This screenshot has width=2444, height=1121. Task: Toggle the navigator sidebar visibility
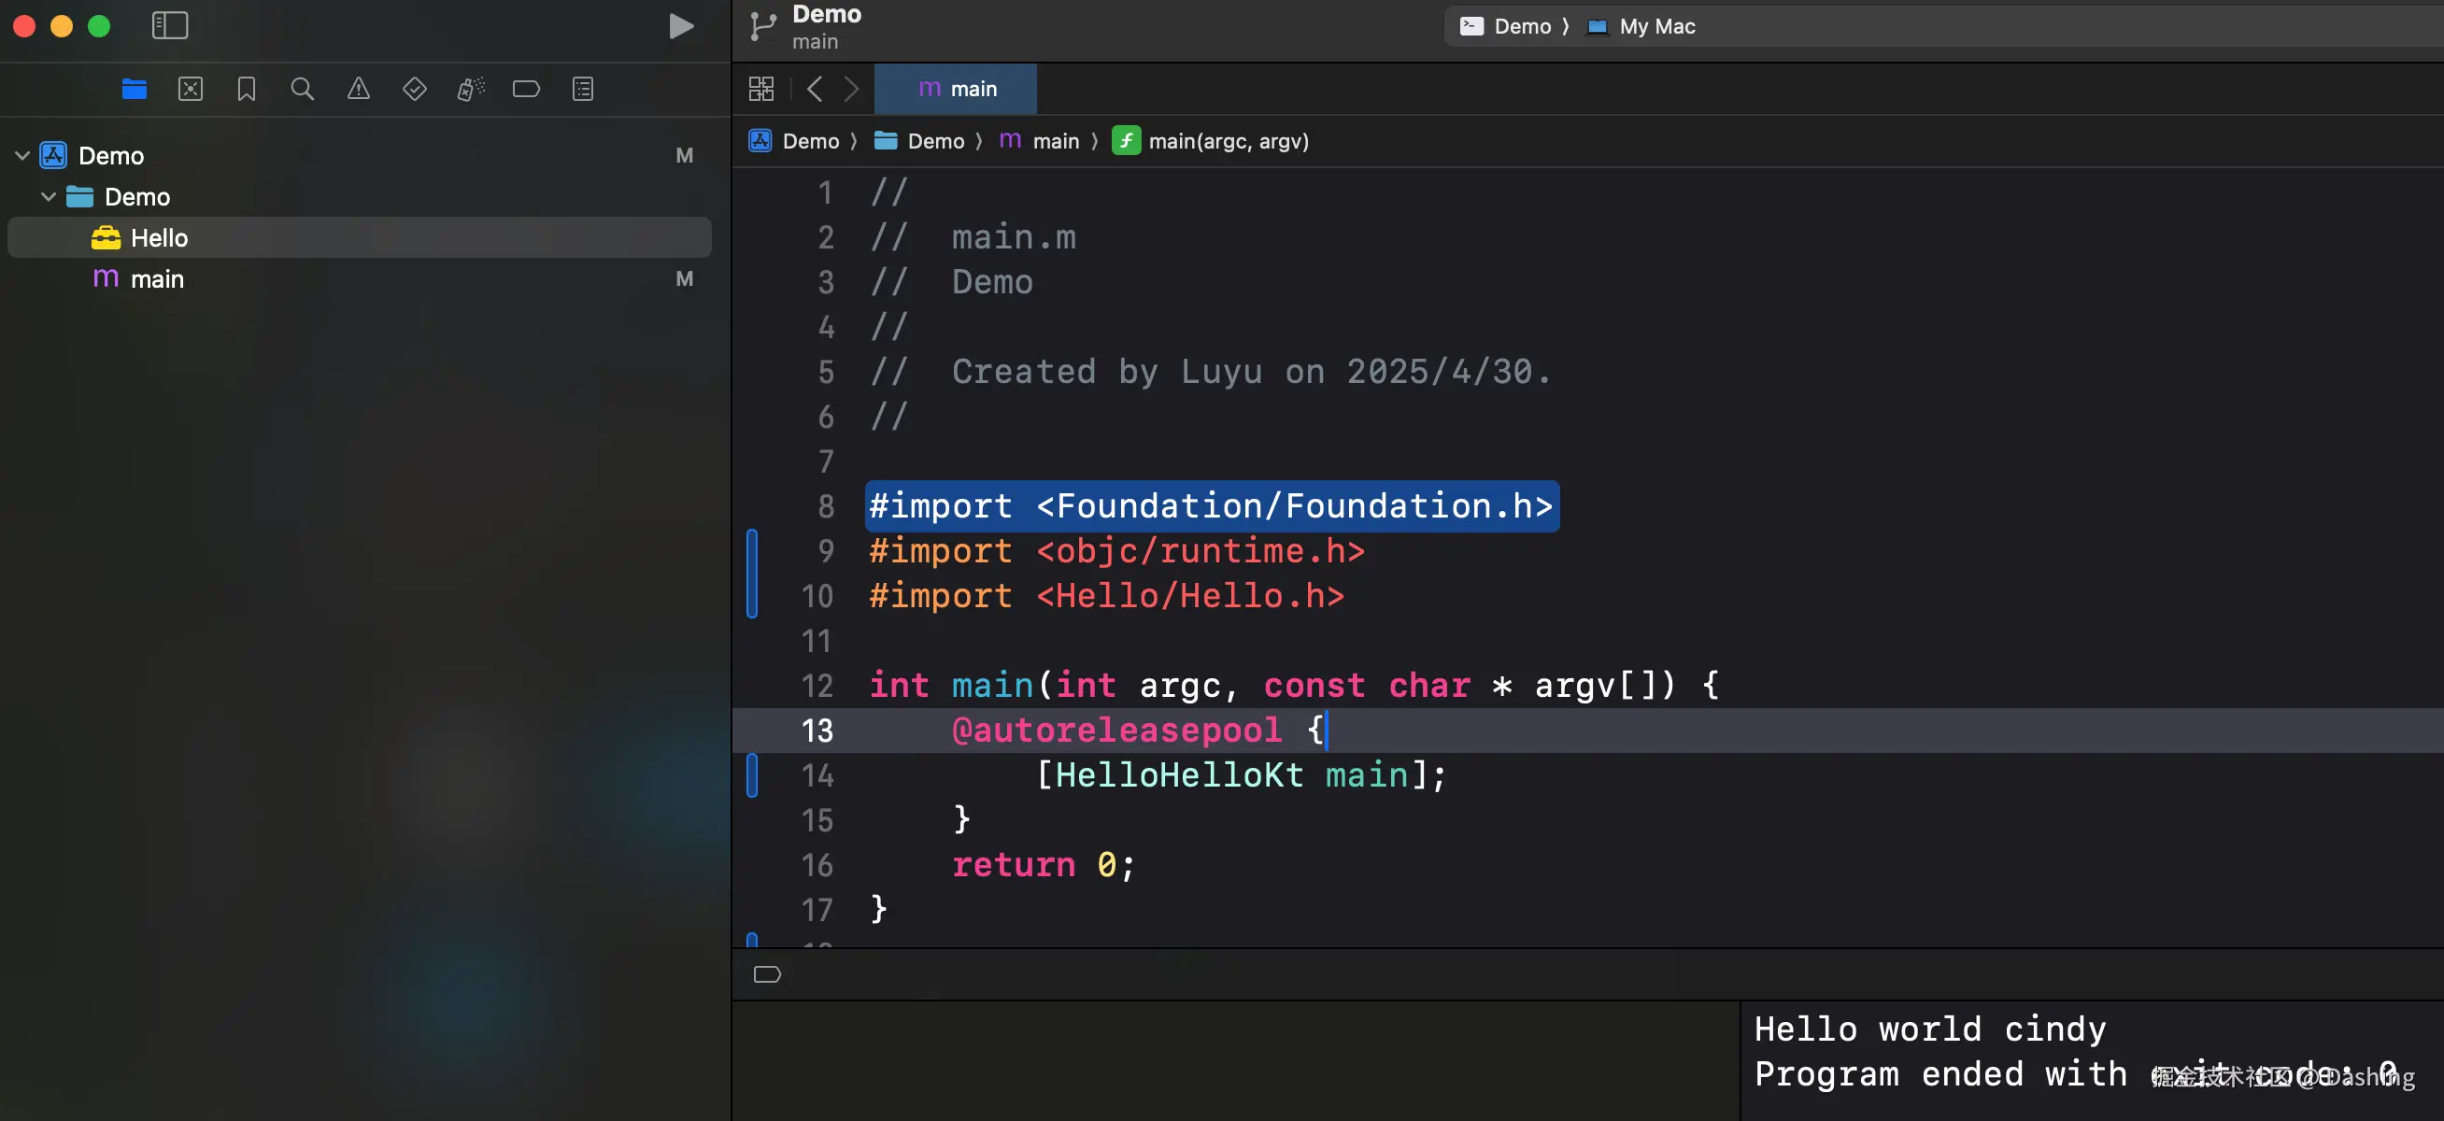[170, 25]
